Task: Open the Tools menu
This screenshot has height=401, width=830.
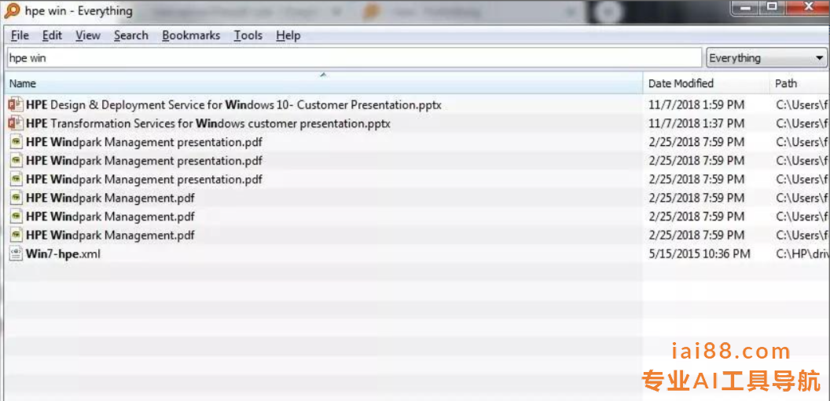Action: pos(248,35)
